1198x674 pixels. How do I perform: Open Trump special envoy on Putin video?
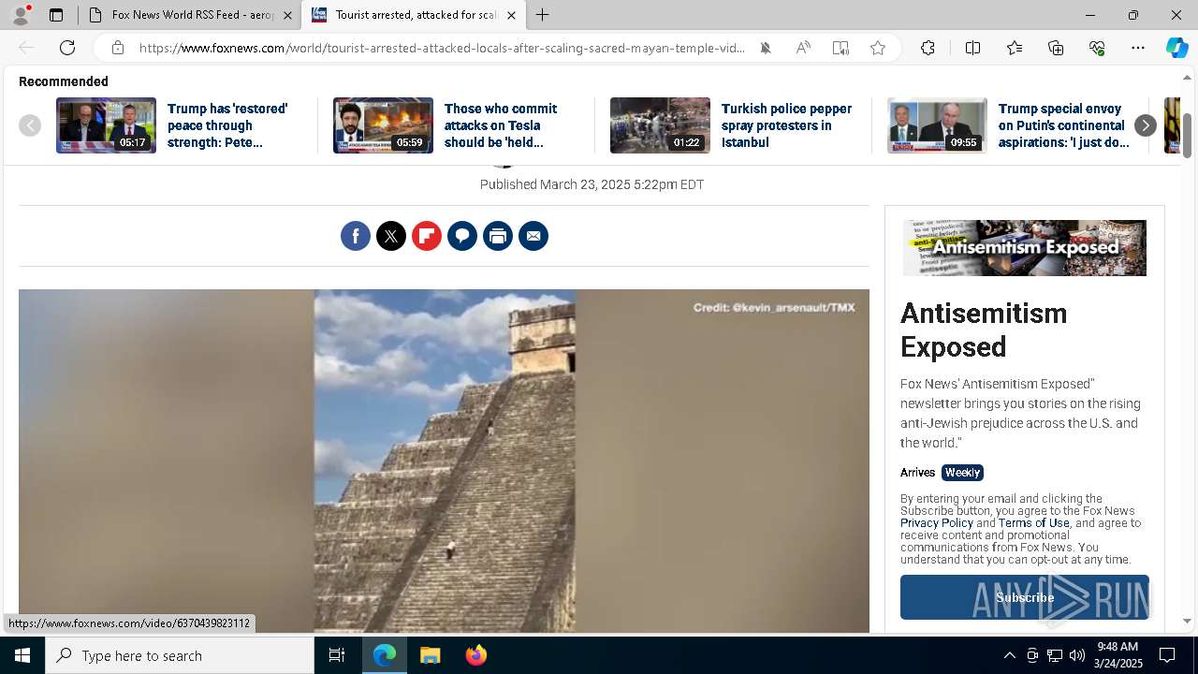[x=1064, y=125]
